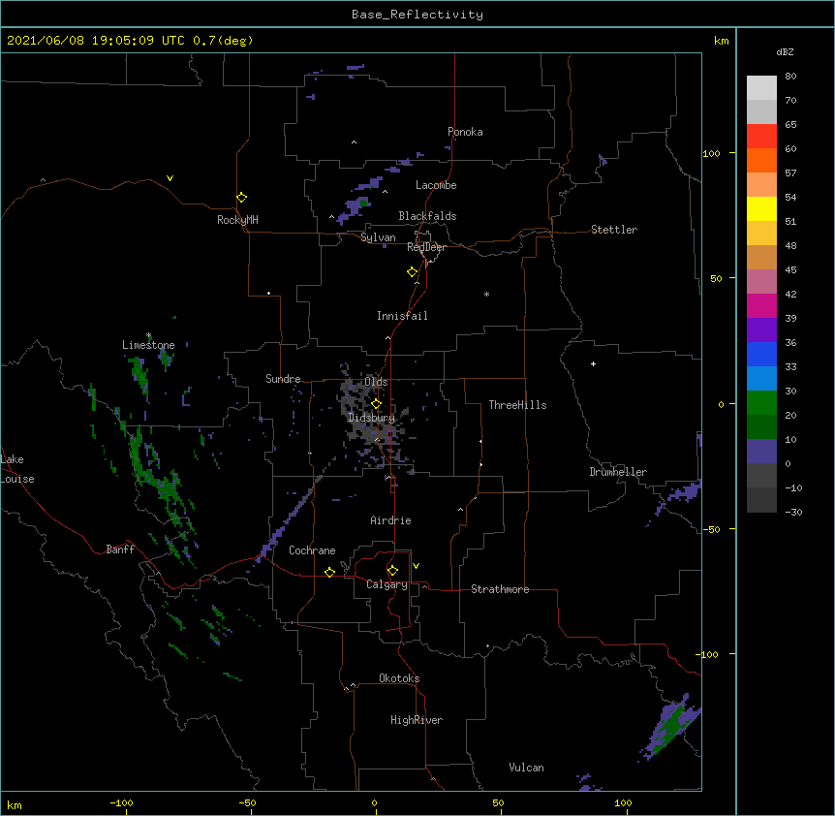Image resolution: width=835 pixels, height=816 pixels.
Task: Click the Innisfail city label
Action: tap(402, 316)
